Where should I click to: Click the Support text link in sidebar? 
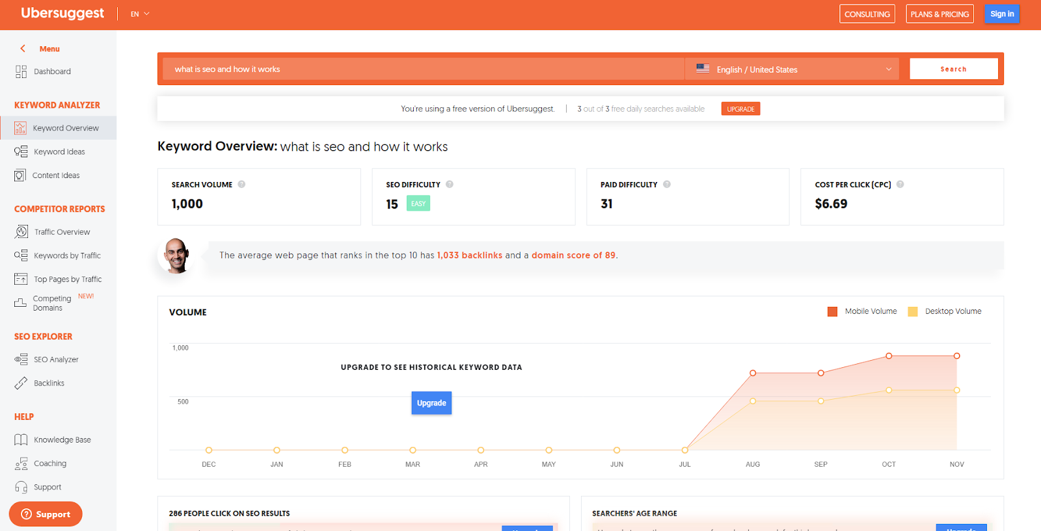coord(47,487)
